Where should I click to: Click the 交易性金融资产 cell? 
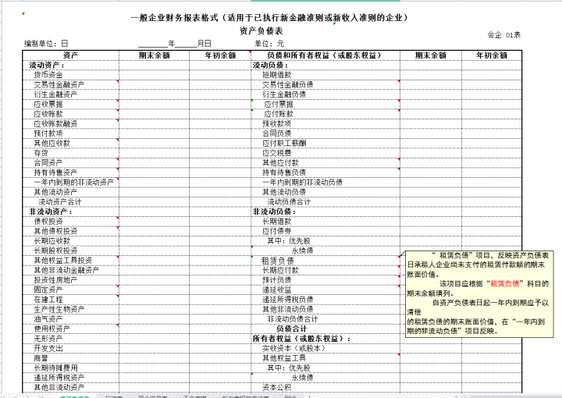(70, 84)
